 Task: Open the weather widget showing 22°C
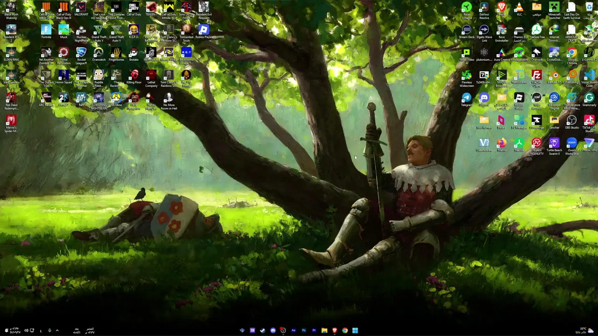point(584,330)
